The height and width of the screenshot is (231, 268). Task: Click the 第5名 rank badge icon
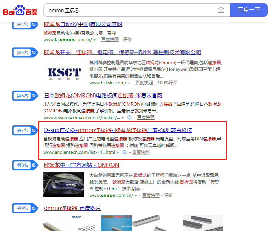pyautogui.click(x=25, y=52)
